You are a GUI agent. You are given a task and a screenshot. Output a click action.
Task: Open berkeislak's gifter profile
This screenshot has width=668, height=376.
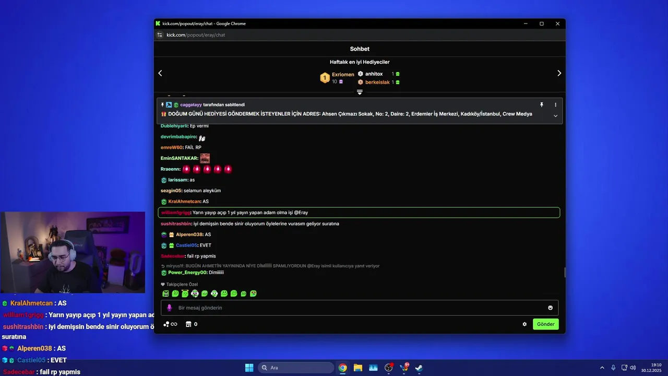click(x=377, y=82)
